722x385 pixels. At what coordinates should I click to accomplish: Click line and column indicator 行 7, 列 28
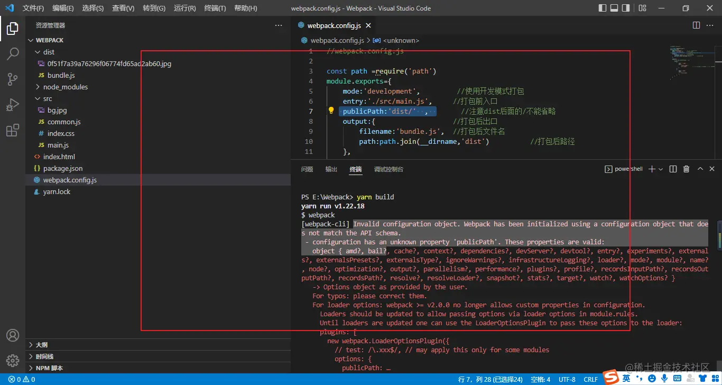coord(490,379)
